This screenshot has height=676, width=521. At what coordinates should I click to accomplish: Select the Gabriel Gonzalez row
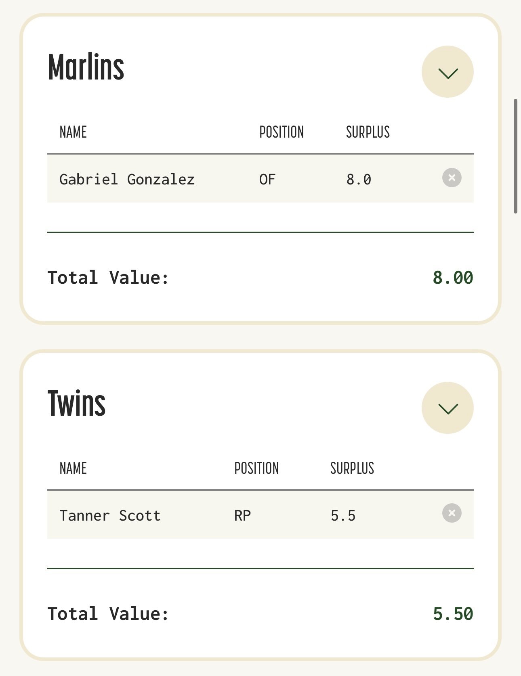[127, 179]
